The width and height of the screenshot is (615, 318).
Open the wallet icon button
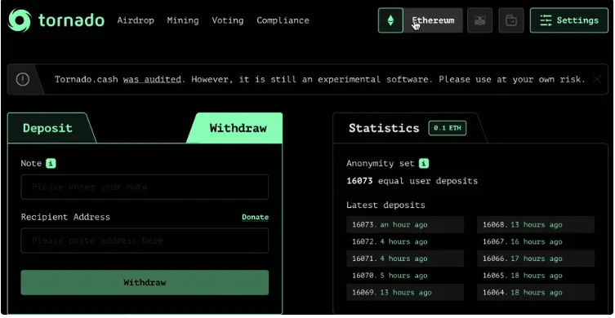tap(511, 20)
